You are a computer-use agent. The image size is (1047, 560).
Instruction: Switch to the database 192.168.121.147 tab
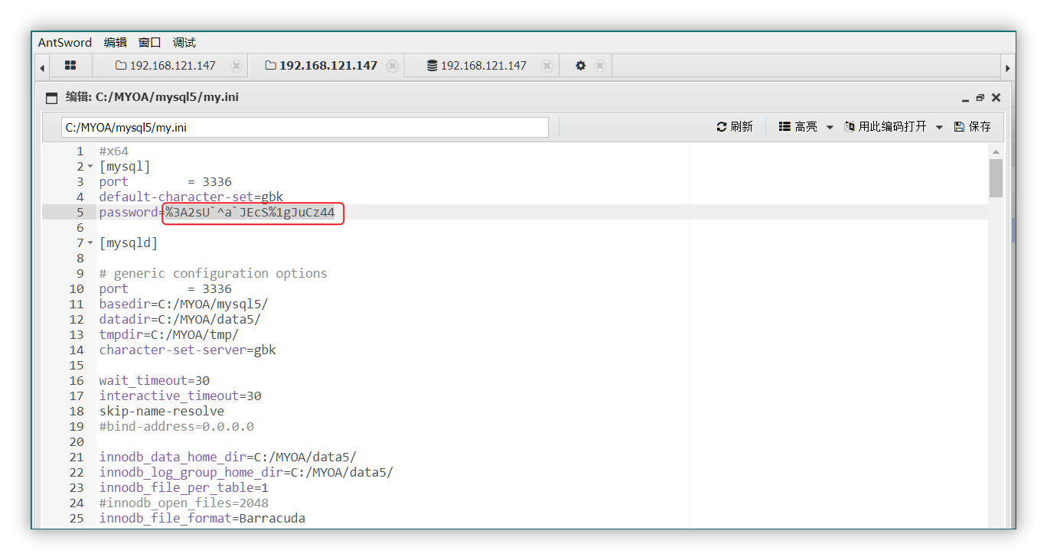(477, 66)
